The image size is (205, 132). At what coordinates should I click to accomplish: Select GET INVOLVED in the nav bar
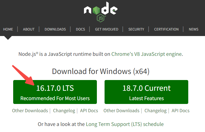[x=106, y=29]
